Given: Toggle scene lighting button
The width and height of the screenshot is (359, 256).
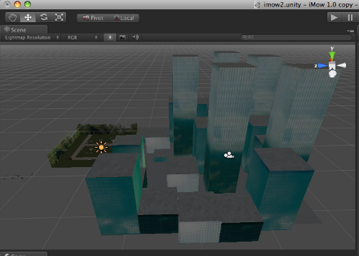Looking at the screenshot, I should [x=110, y=37].
